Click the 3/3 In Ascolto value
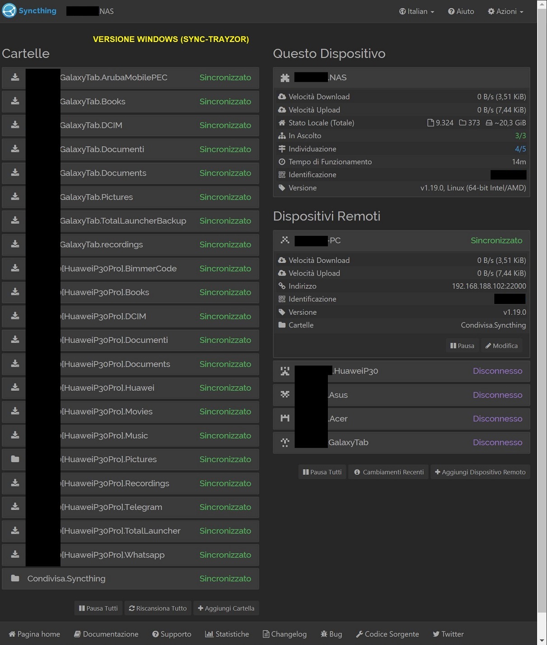This screenshot has width=547, height=645. pos(520,136)
